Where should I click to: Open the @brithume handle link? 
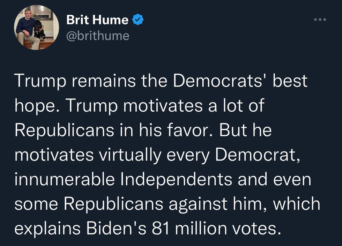98,35
